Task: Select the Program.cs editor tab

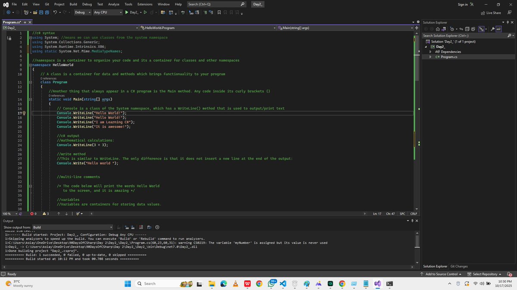Action: click(x=12, y=22)
